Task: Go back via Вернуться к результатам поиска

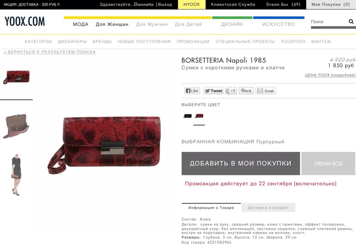Action: tap(50, 52)
